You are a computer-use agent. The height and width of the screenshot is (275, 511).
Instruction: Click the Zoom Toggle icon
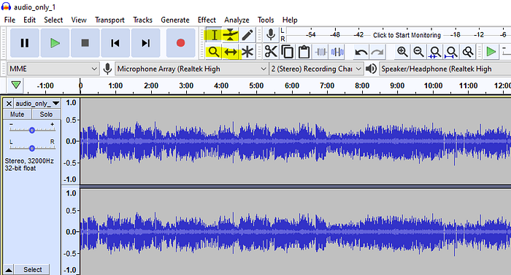(468, 52)
